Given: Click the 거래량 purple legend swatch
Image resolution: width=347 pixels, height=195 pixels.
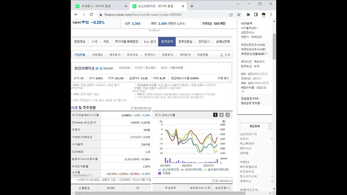Looking at the screenshot, I should coord(160,173).
